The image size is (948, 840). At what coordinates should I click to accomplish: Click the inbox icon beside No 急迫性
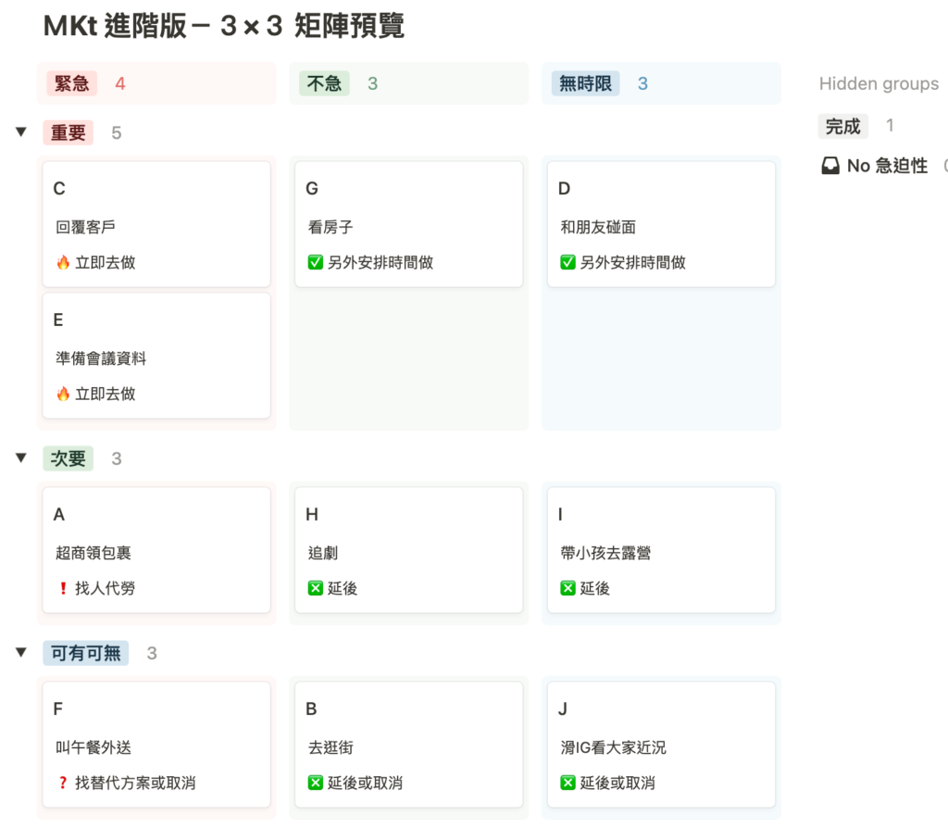pyautogui.click(x=830, y=166)
